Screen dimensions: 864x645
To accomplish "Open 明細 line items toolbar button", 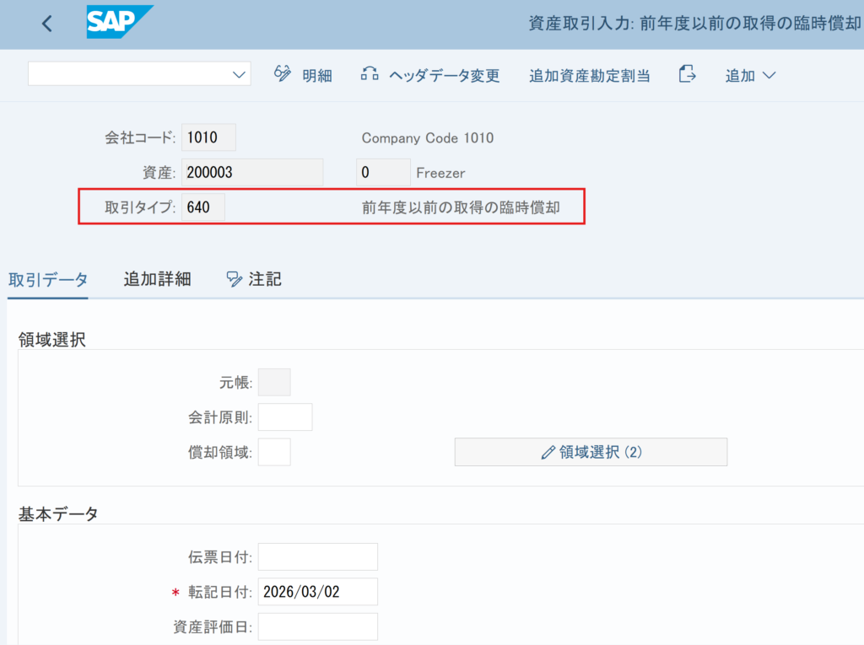I will (304, 75).
